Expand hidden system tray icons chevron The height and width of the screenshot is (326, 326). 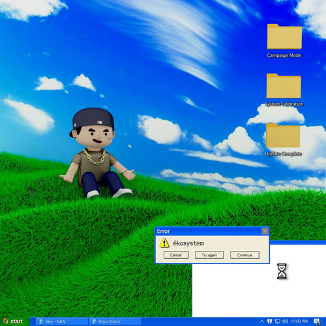pyautogui.click(x=262, y=321)
